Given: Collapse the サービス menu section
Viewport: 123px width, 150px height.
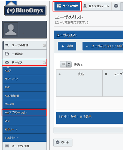Looking at the screenshot, I should coord(44,63).
